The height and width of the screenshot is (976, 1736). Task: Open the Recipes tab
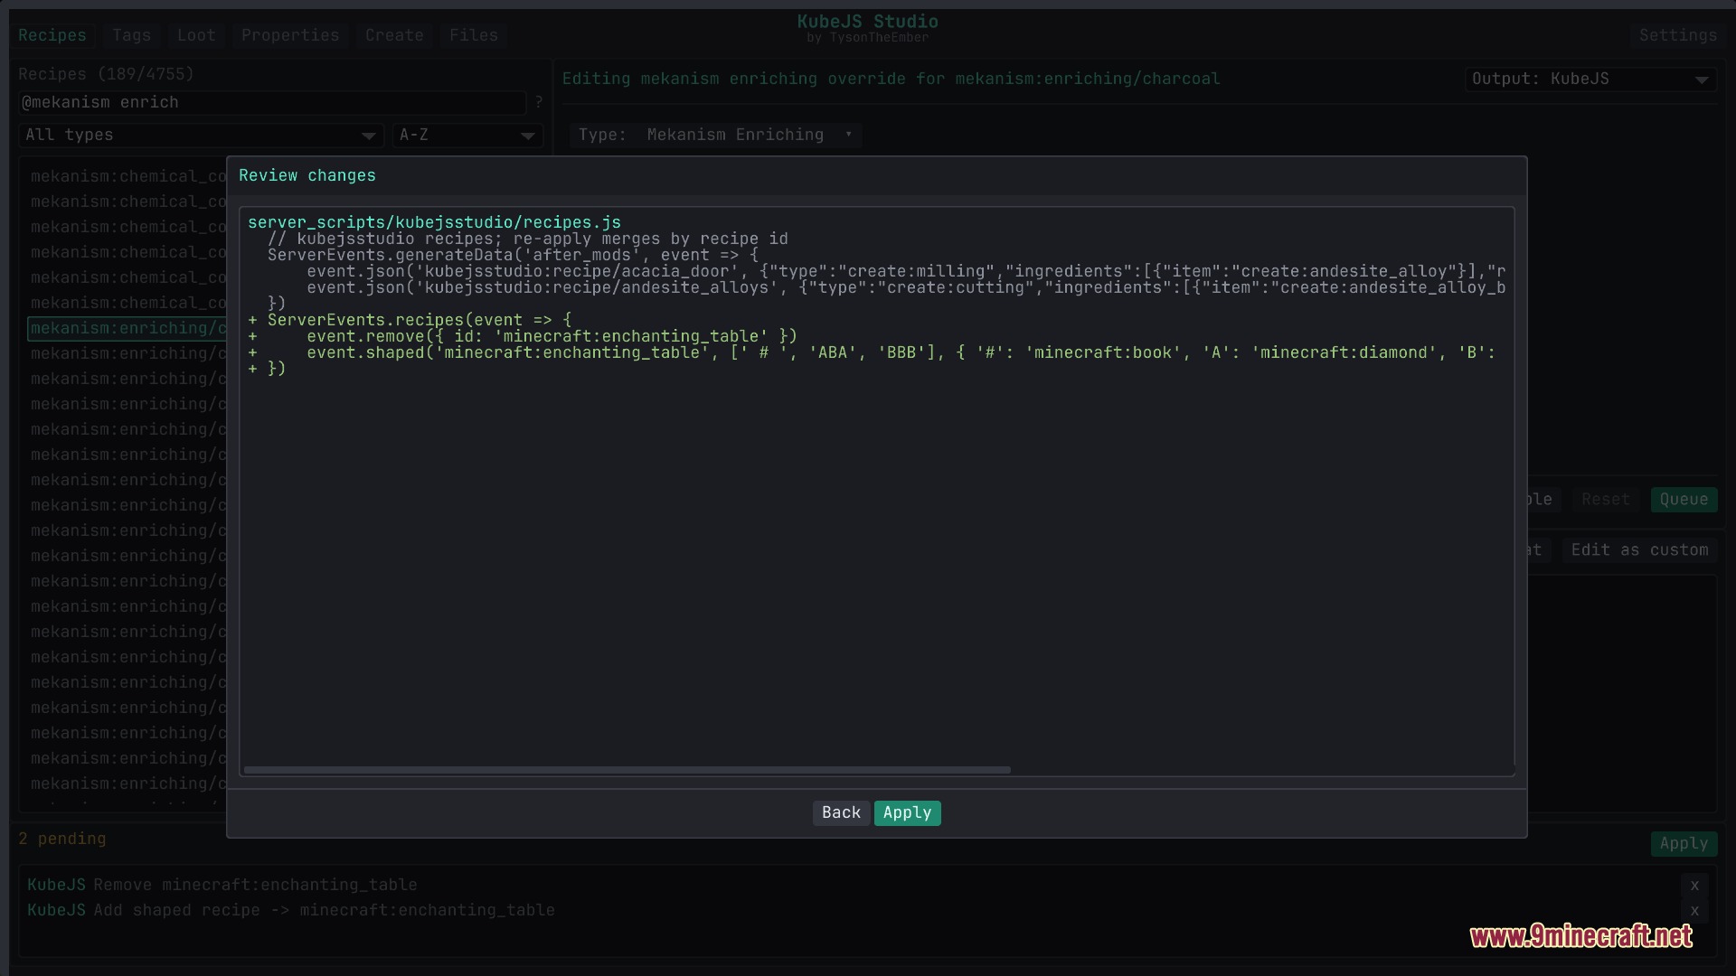coord(52,35)
